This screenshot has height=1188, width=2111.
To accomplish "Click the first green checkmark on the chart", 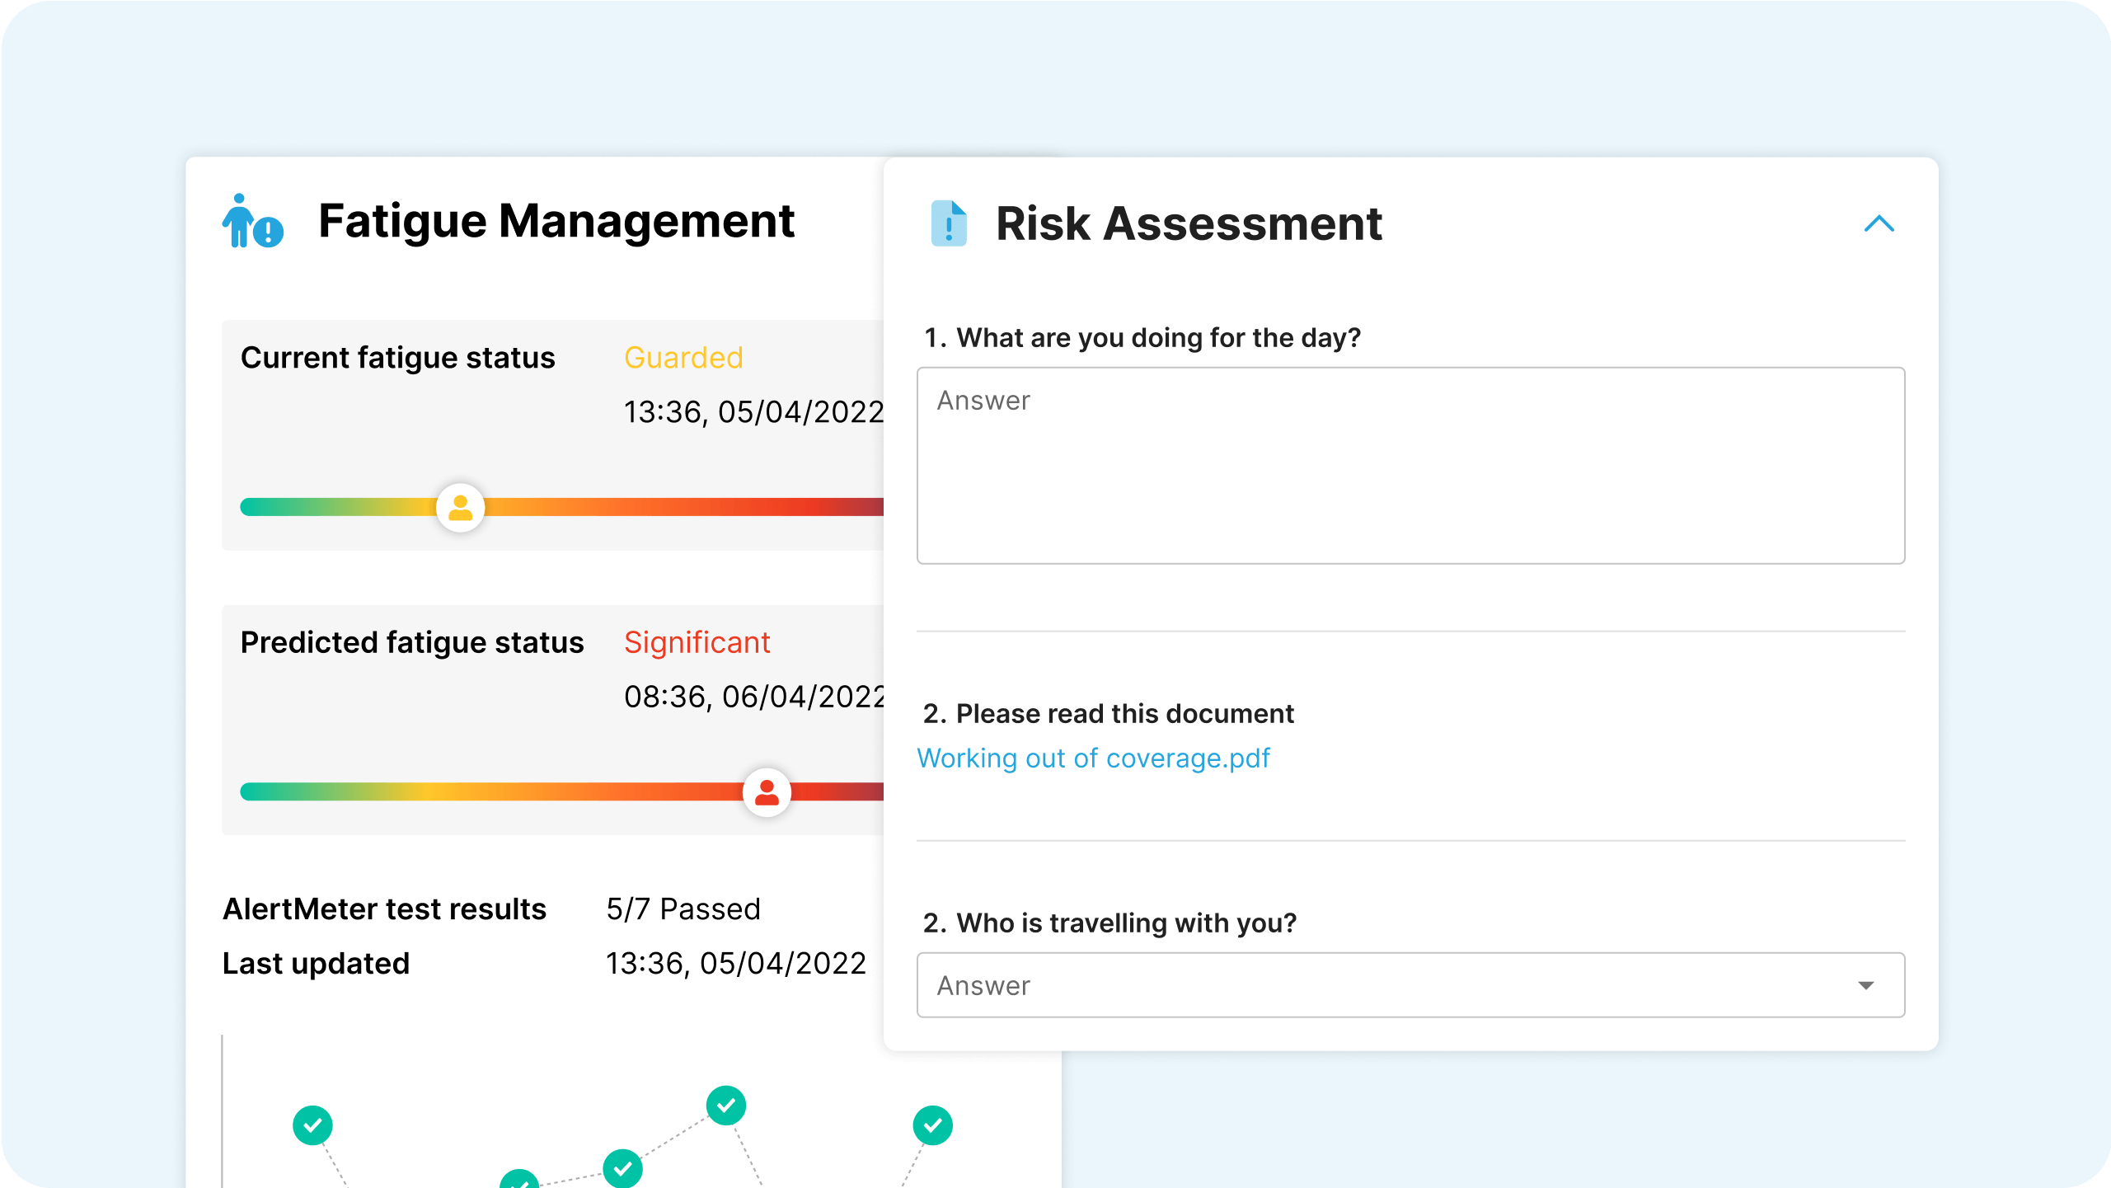I will 312,1125.
